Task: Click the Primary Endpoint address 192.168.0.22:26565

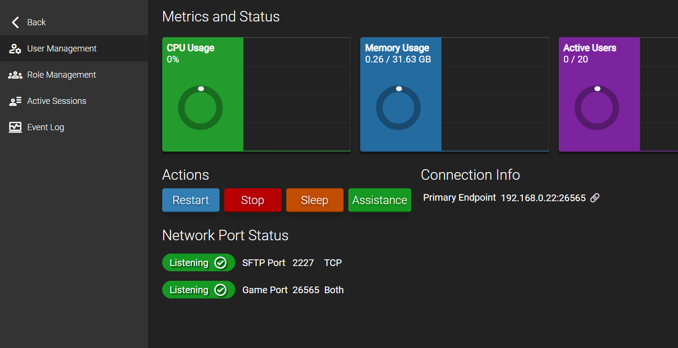Action: click(x=543, y=198)
